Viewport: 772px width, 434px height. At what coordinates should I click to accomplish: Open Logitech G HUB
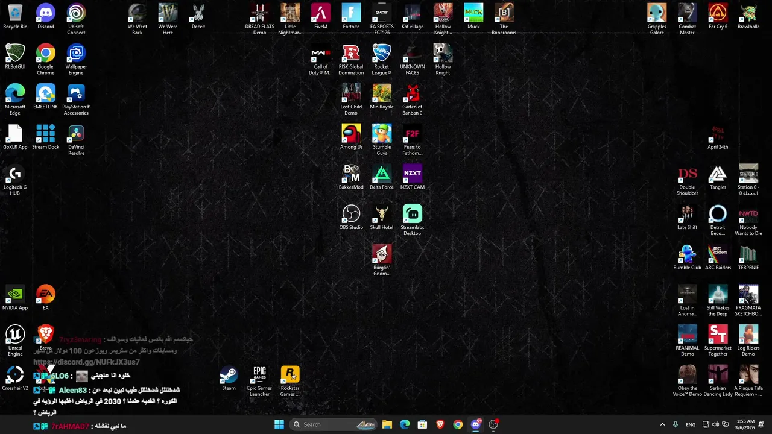click(x=15, y=180)
